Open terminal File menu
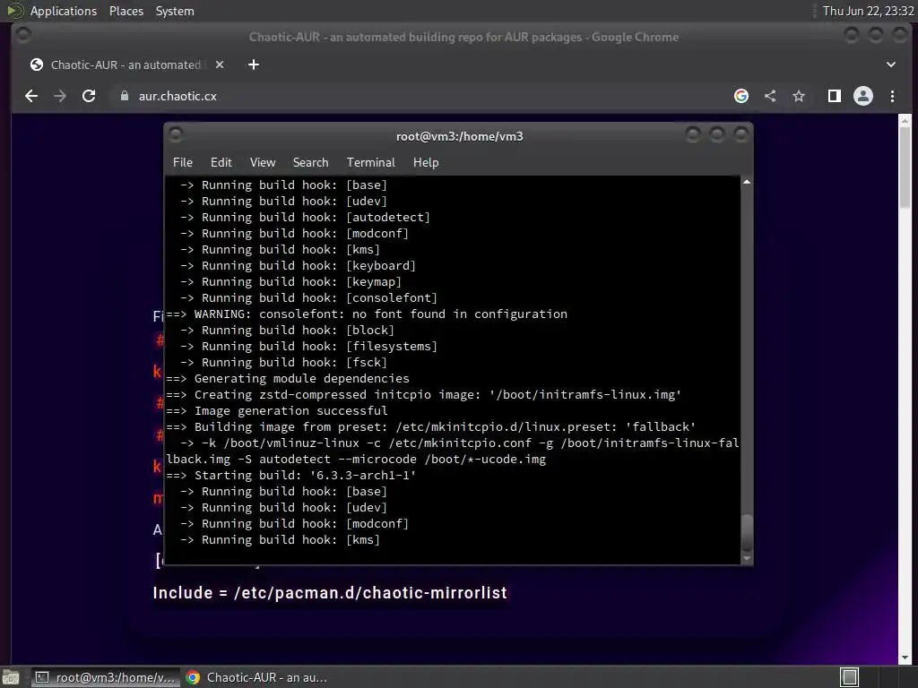The image size is (918, 688). click(x=183, y=162)
